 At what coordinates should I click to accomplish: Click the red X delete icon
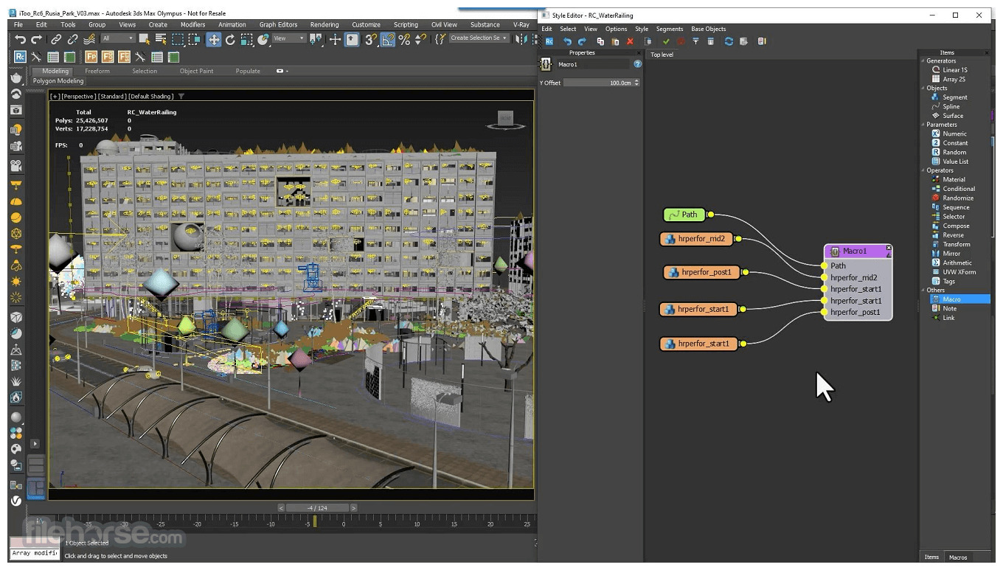click(630, 42)
